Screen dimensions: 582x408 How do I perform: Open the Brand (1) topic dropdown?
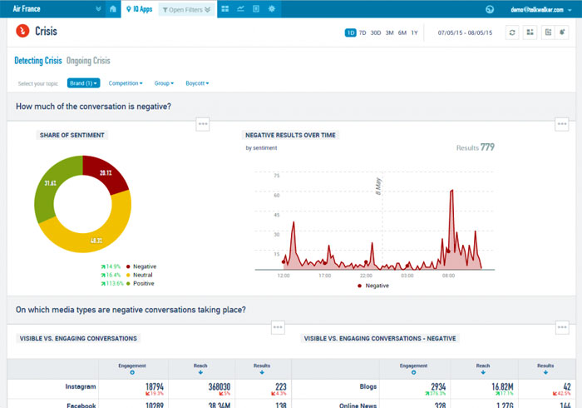click(83, 83)
